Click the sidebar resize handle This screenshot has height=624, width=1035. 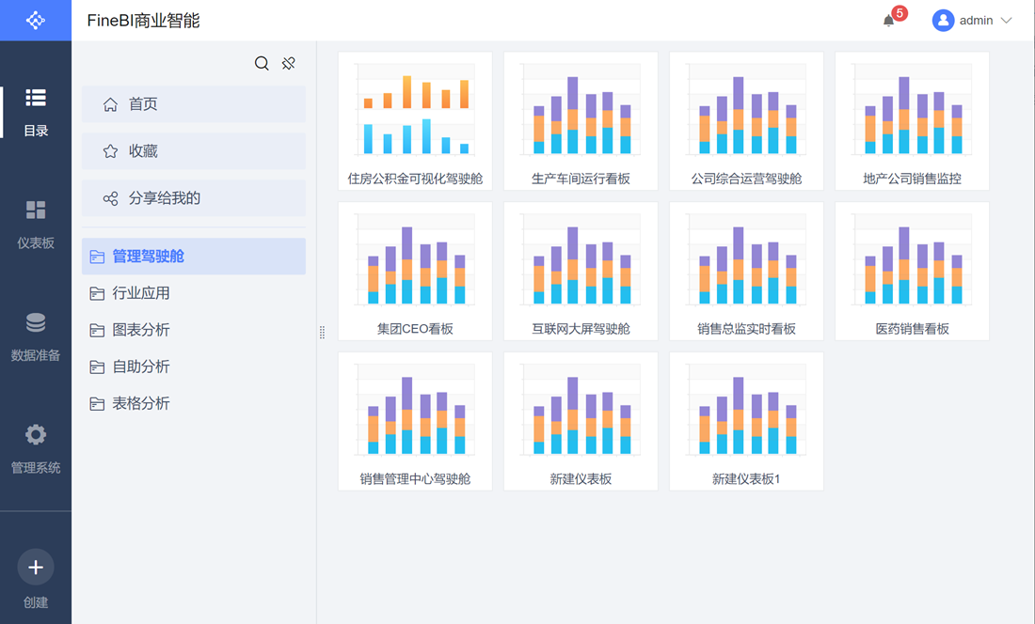click(322, 332)
